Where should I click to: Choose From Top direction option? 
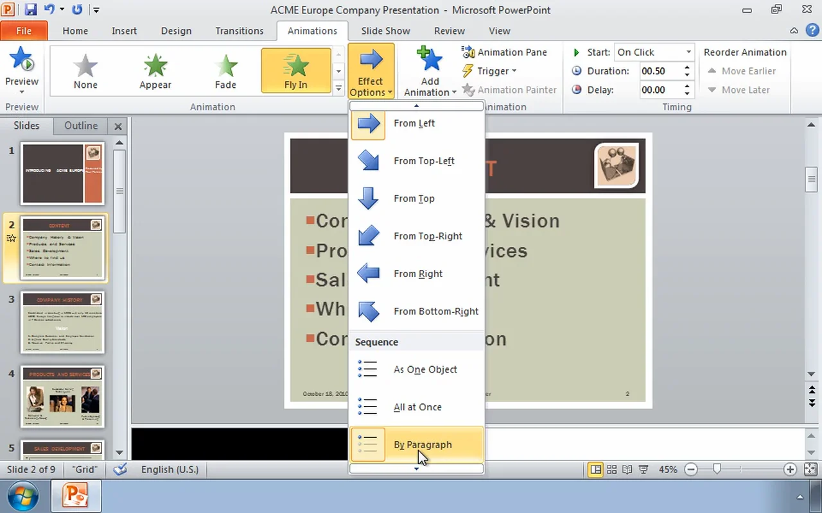(x=416, y=199)
